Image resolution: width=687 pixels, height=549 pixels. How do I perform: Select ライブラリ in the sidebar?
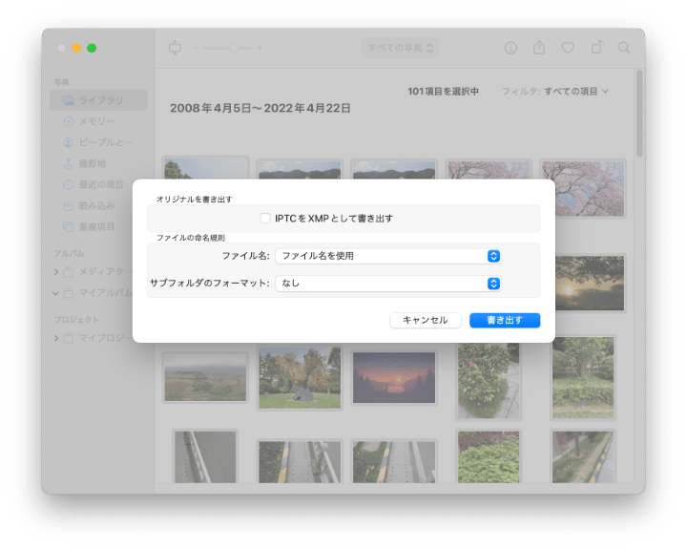coord(99,101)
